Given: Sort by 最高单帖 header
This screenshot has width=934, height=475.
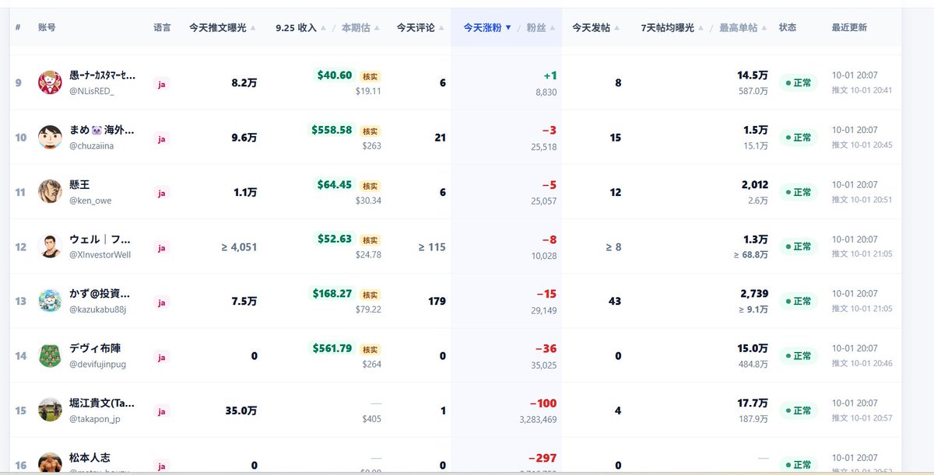Looking at the screenshot, I should [x=743, y=28].
